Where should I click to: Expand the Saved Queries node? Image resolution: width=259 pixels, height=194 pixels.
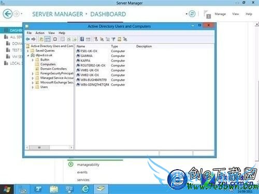28,51
